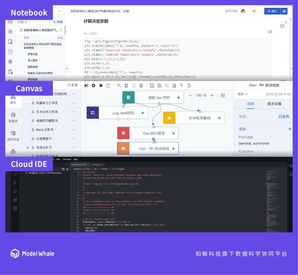Open the Run menu in Cloud IDE
This screenshot has height=275, width=298.
click(58, 159)
